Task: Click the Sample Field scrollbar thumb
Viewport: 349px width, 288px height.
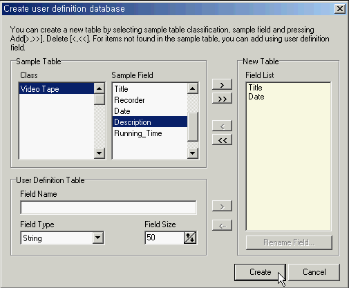Action: tap(193, 126)
